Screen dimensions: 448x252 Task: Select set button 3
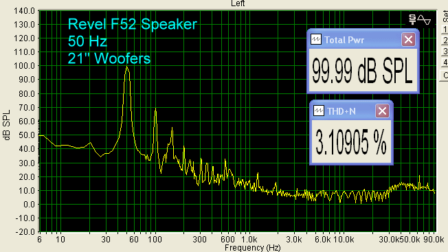click(x=445, y=51)
